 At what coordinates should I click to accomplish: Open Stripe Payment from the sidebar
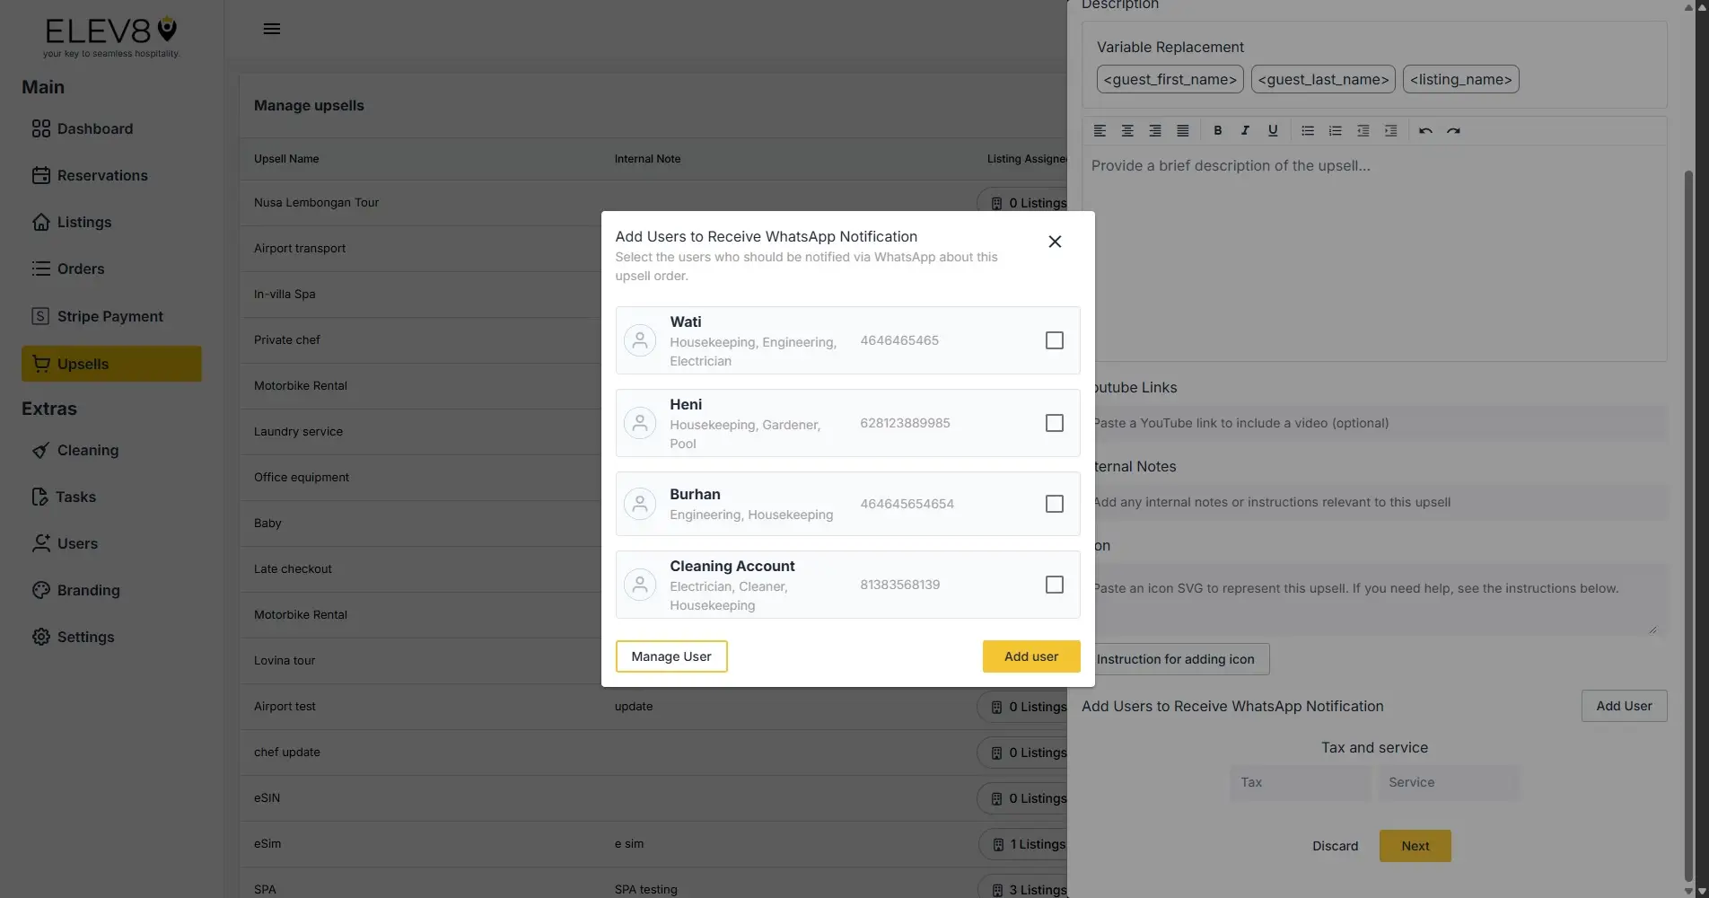110,316
